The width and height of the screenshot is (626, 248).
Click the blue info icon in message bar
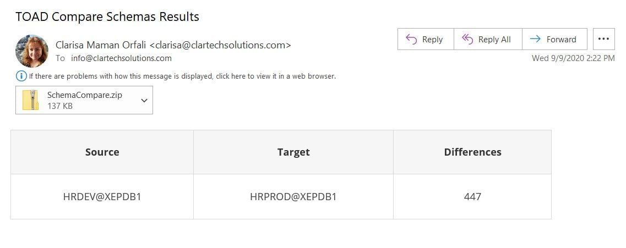(21, 76)
